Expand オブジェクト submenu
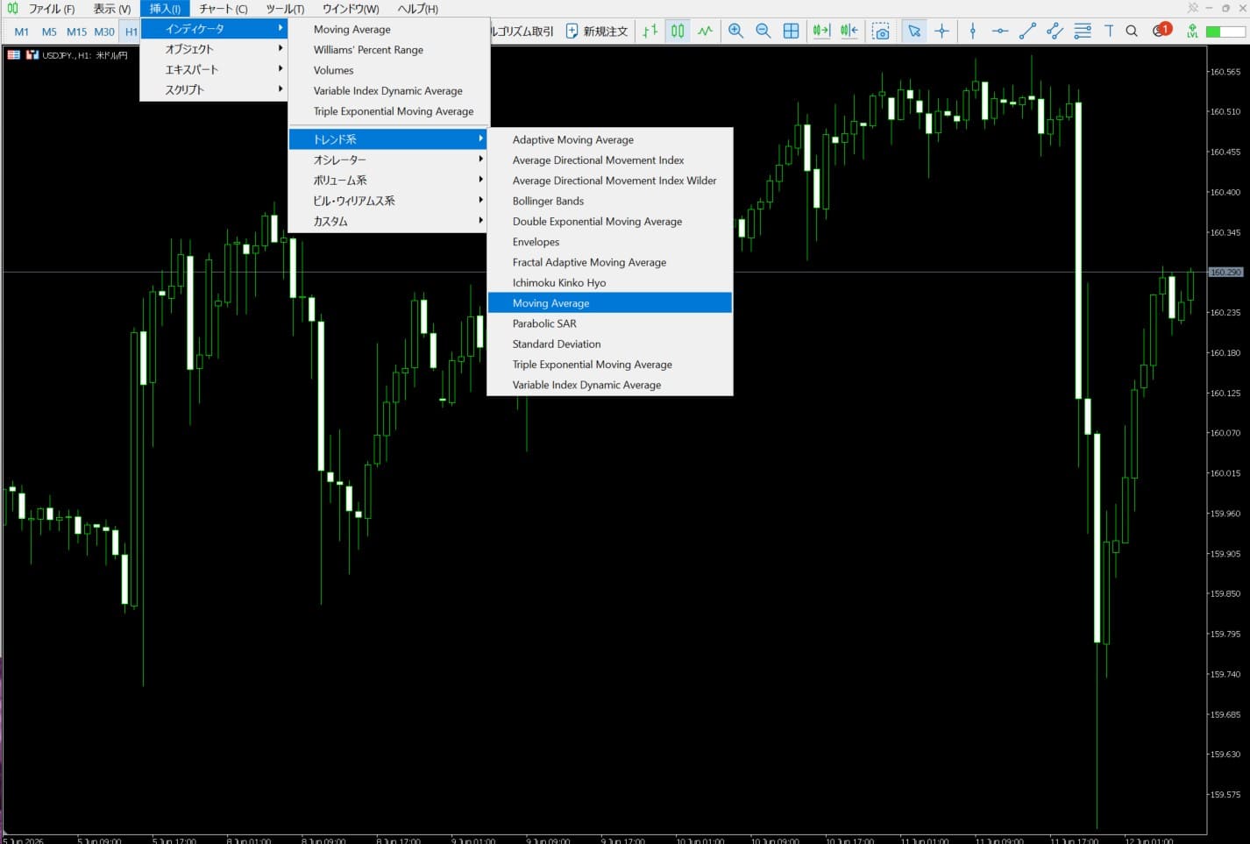The height and width of the screenshot is (844, 1250). click(x=214, y=49)
